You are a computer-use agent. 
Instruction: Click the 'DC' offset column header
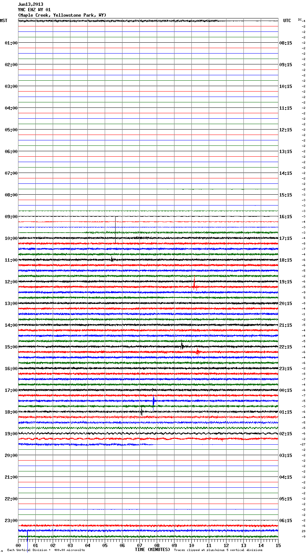[x=300, y=19]
